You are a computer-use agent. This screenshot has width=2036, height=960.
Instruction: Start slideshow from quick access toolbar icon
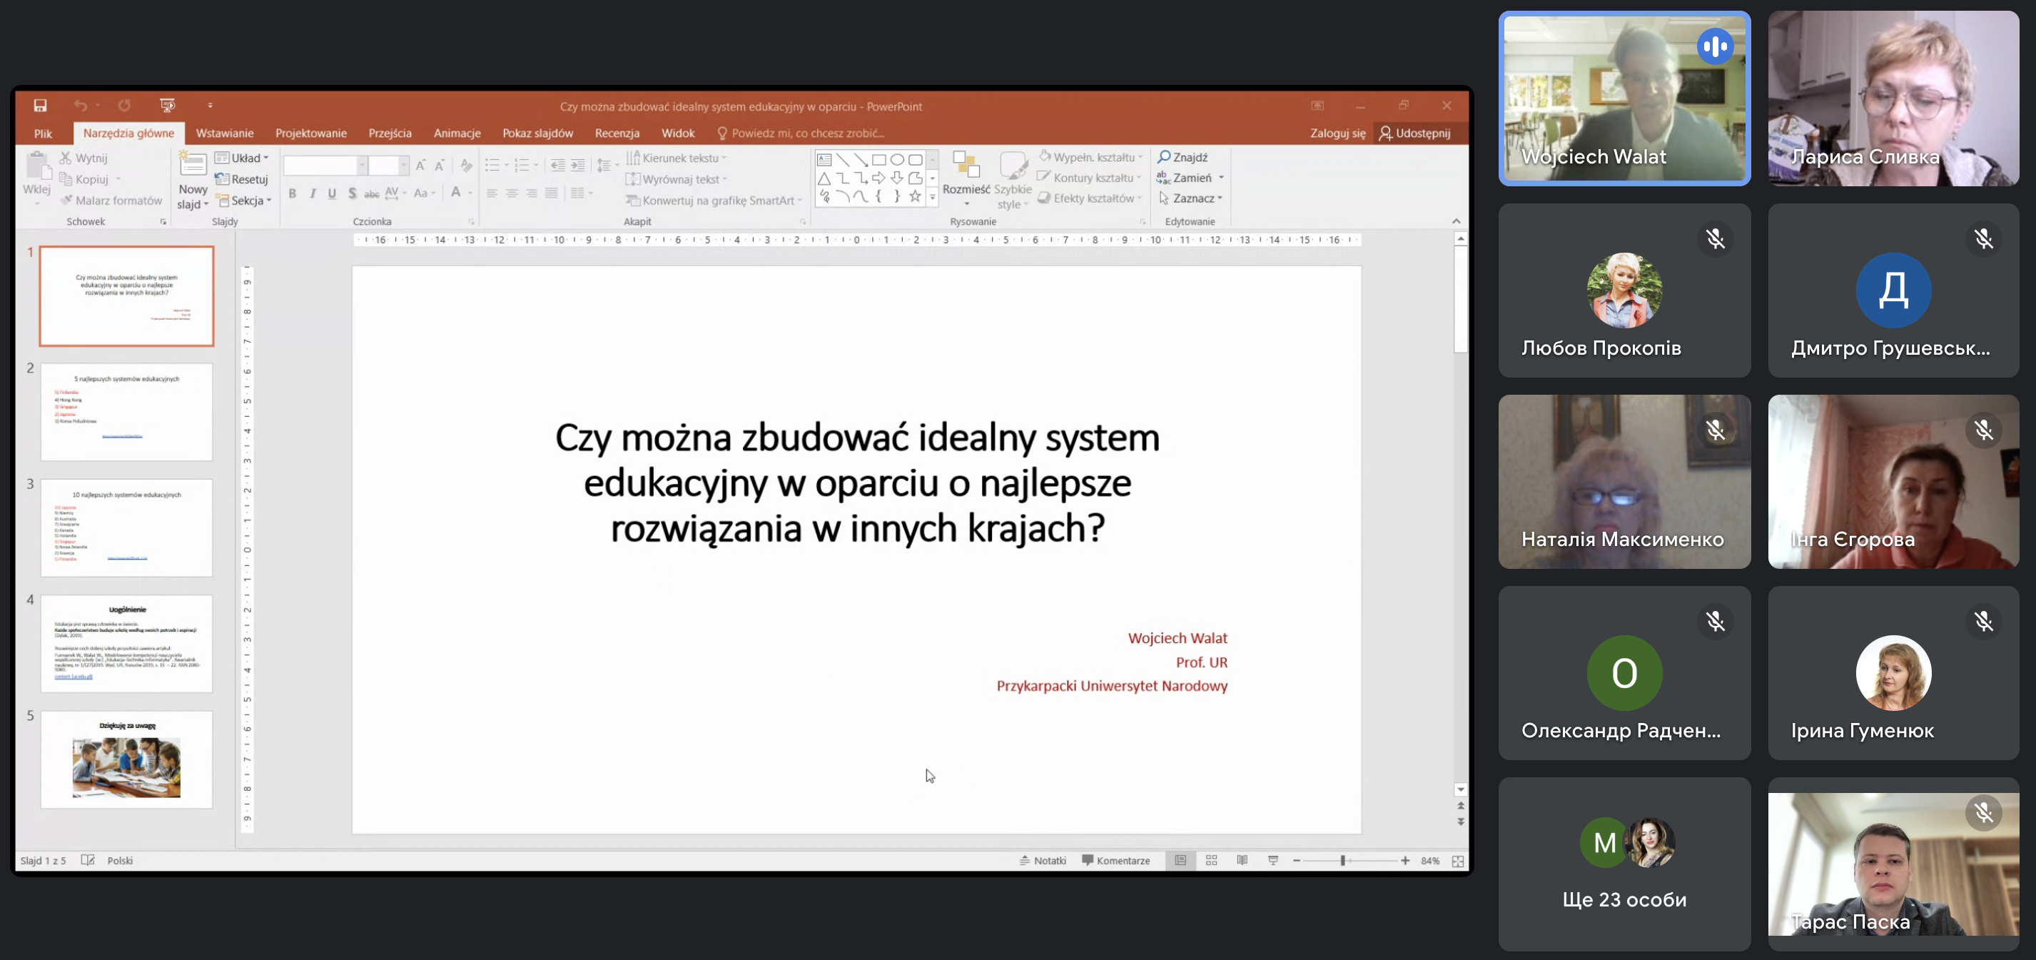pos(167,105)
